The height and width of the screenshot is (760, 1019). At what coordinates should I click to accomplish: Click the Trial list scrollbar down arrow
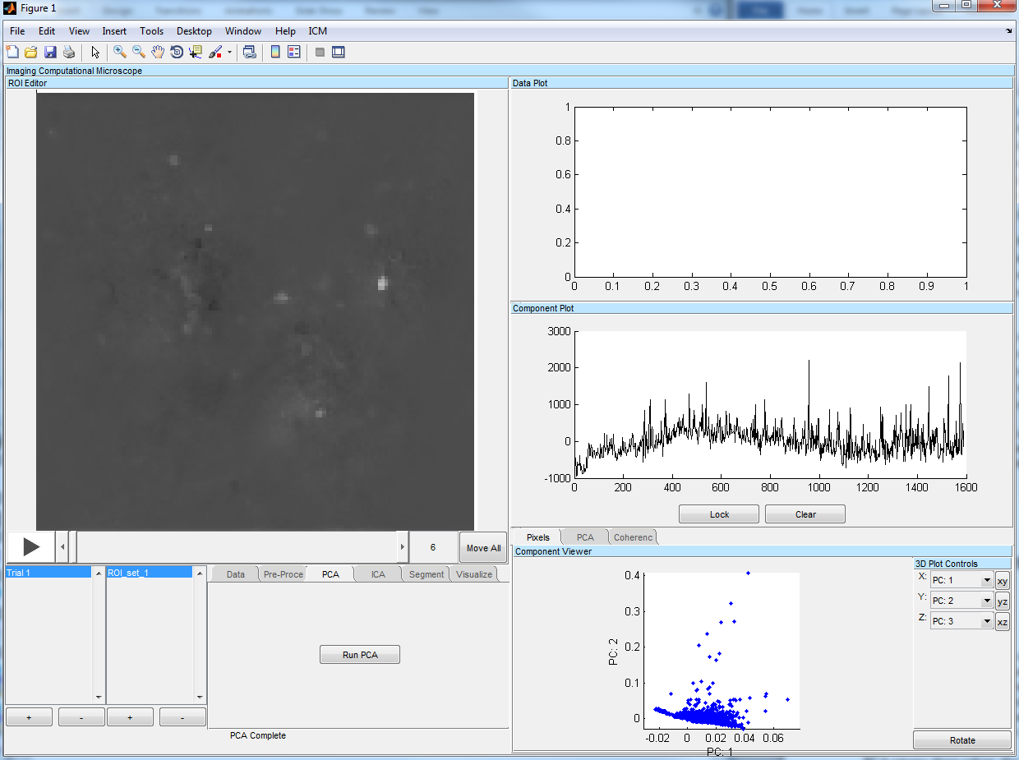coord(99,698)
